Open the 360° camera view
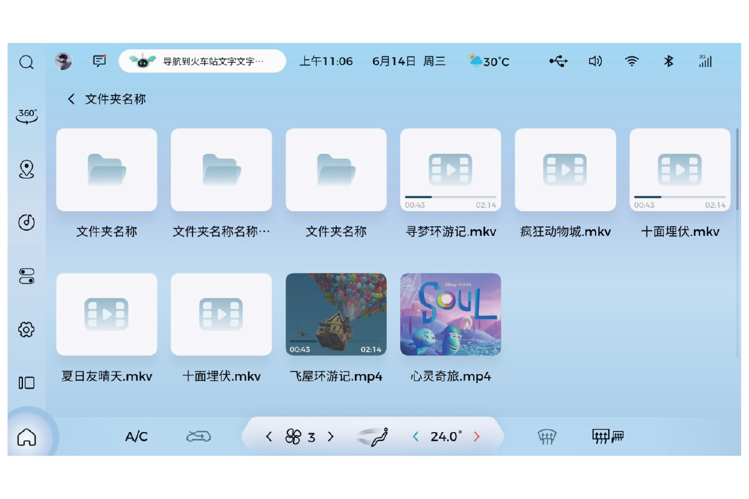 27,116
